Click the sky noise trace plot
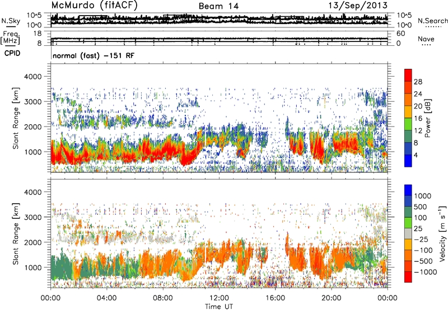448x310 pixels. click(219, 20)
